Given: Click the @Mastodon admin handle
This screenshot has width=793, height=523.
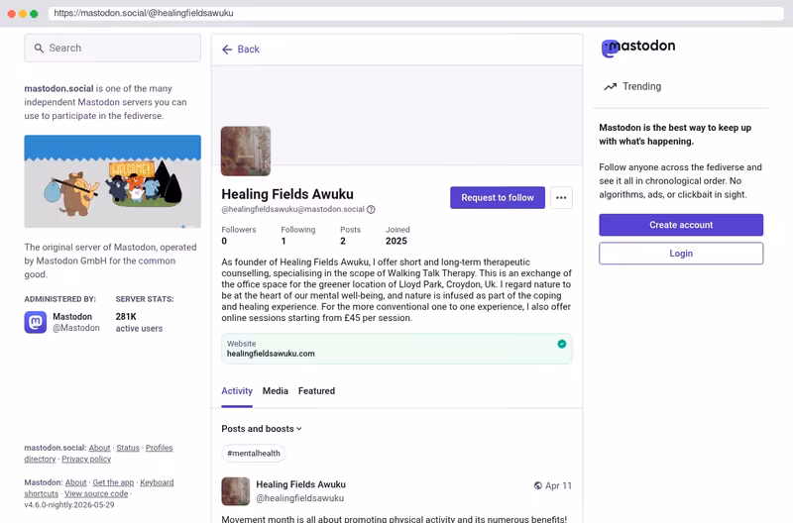Looking at the screenshot, I should 76,328.
